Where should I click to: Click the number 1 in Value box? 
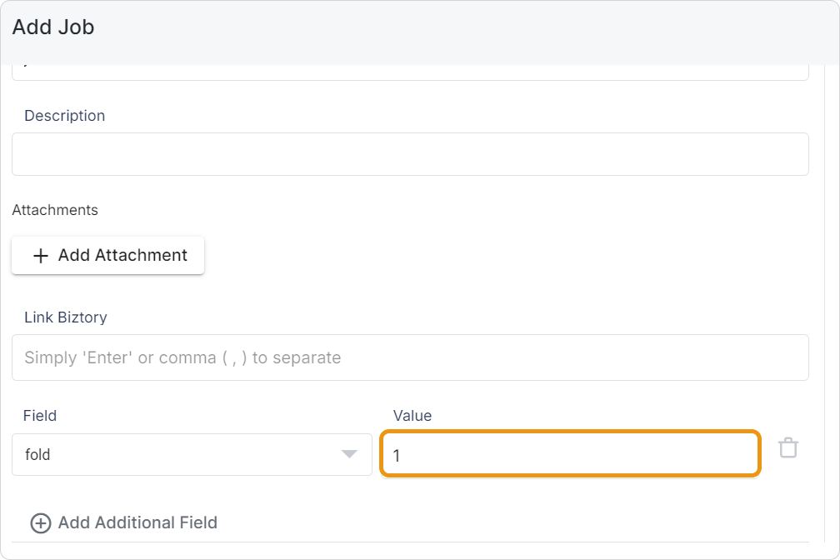click(x=397, y=456)
